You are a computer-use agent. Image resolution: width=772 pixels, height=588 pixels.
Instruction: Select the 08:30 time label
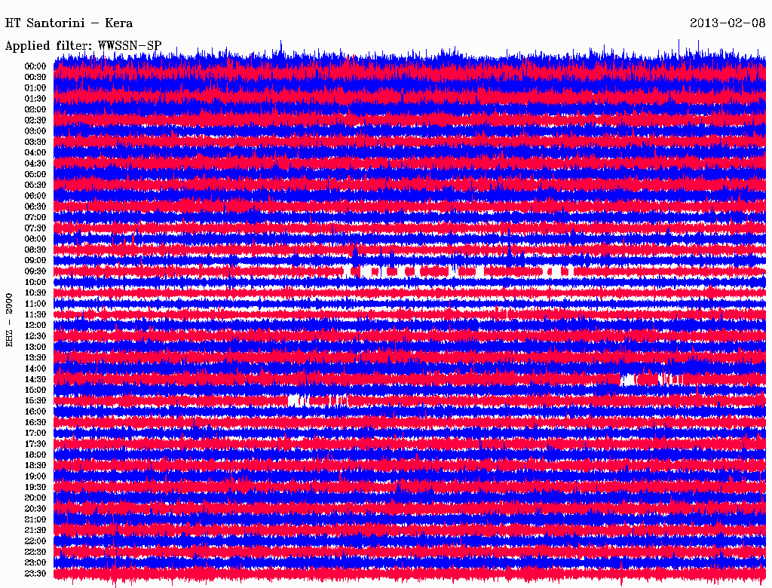[35, 250]
